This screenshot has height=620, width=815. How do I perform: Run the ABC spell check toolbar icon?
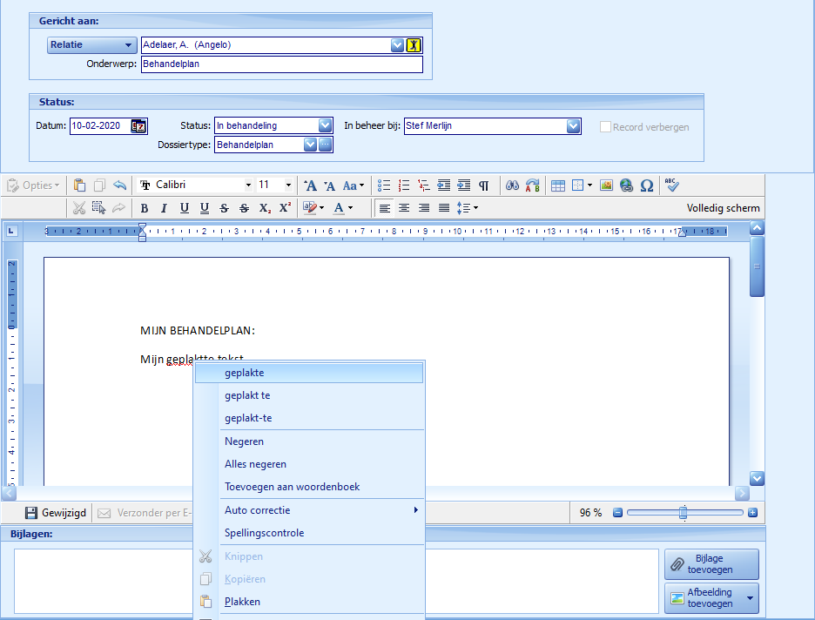[x=671, y=185]
